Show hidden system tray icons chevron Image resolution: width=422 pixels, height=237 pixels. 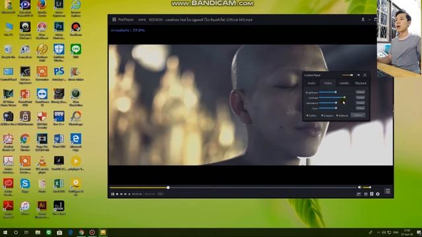(378, 232)
